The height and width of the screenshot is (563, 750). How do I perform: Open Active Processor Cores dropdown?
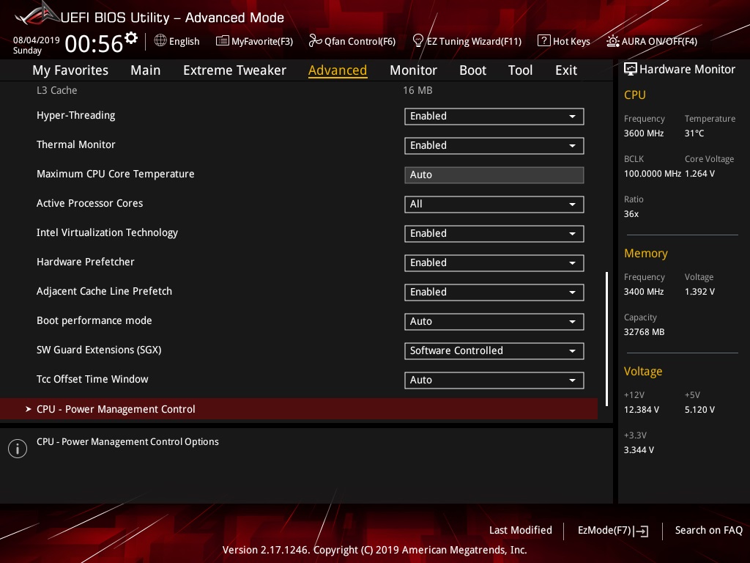click(494, 205)
